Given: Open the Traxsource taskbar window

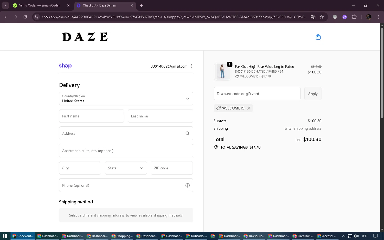Looking at the screenshot, I should pyautogui.click(x=254, y=236).
